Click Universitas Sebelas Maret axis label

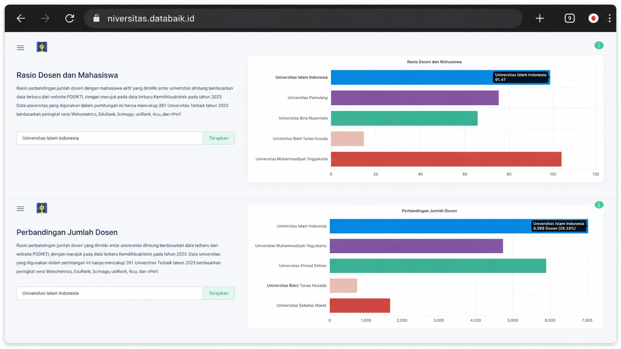coord(301,305)
